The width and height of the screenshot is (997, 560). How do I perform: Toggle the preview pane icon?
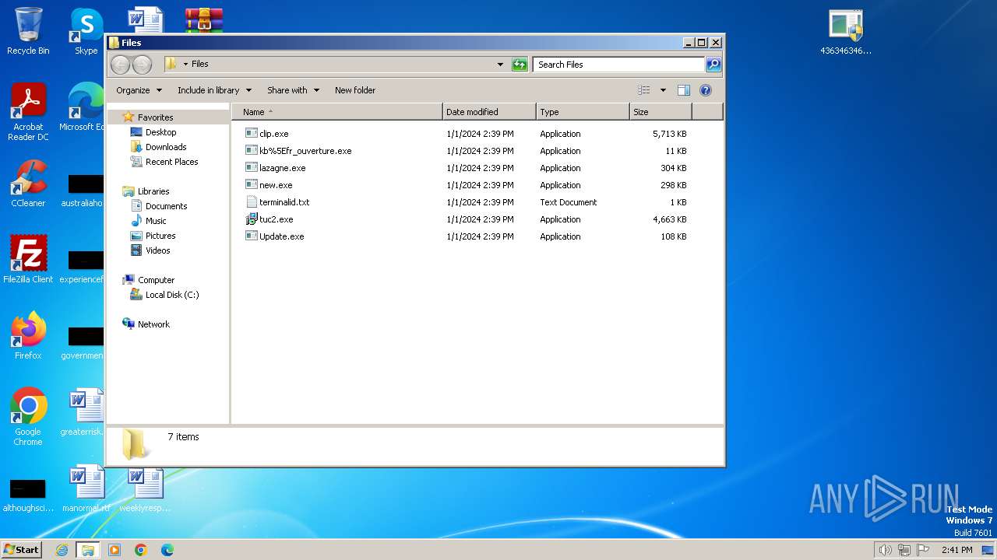684,90
